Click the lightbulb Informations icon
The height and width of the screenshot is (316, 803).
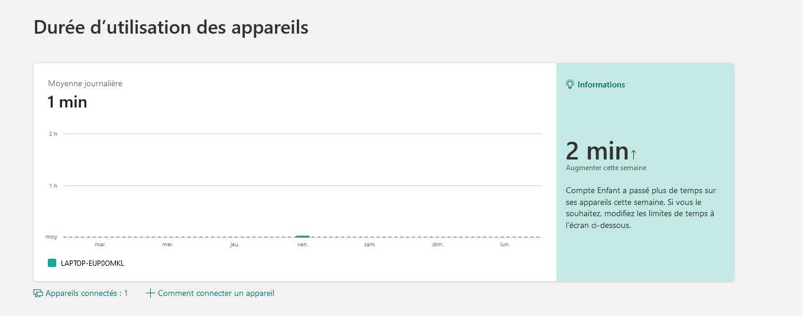click(570, 84)
